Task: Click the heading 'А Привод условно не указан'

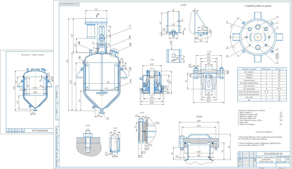Action: pos(258,6)
